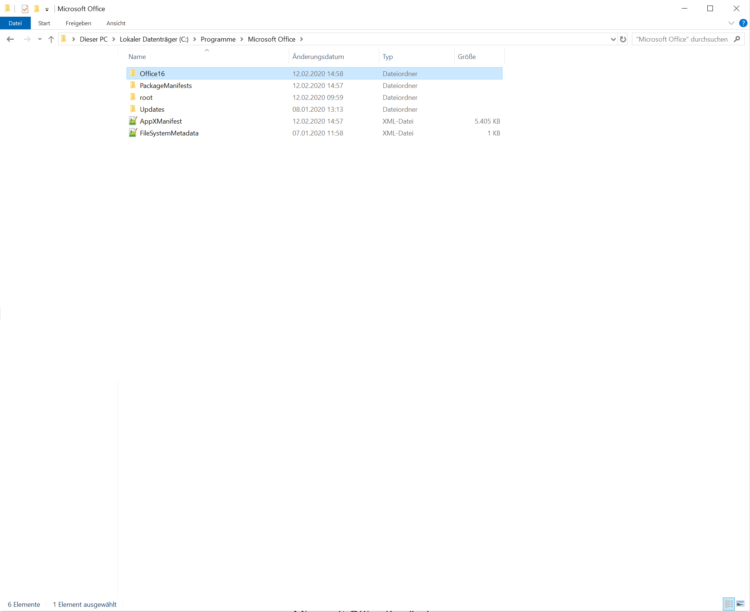
Task: Refresh the current folder view
Action: click(x=623, y=39)
